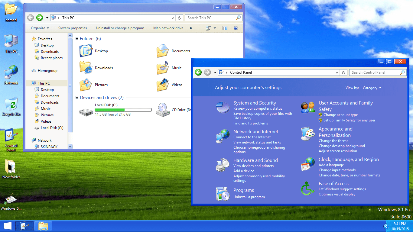Select the Music folder icon in folders list
Image resolution: width=413 pixels, height=232 pixels.
[x=163, y=68]
